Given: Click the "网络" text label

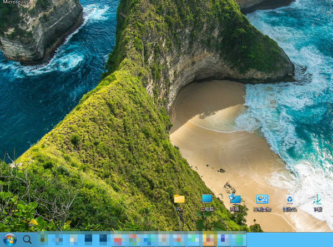Looking at the screenshot, I should tap(235, 209).
